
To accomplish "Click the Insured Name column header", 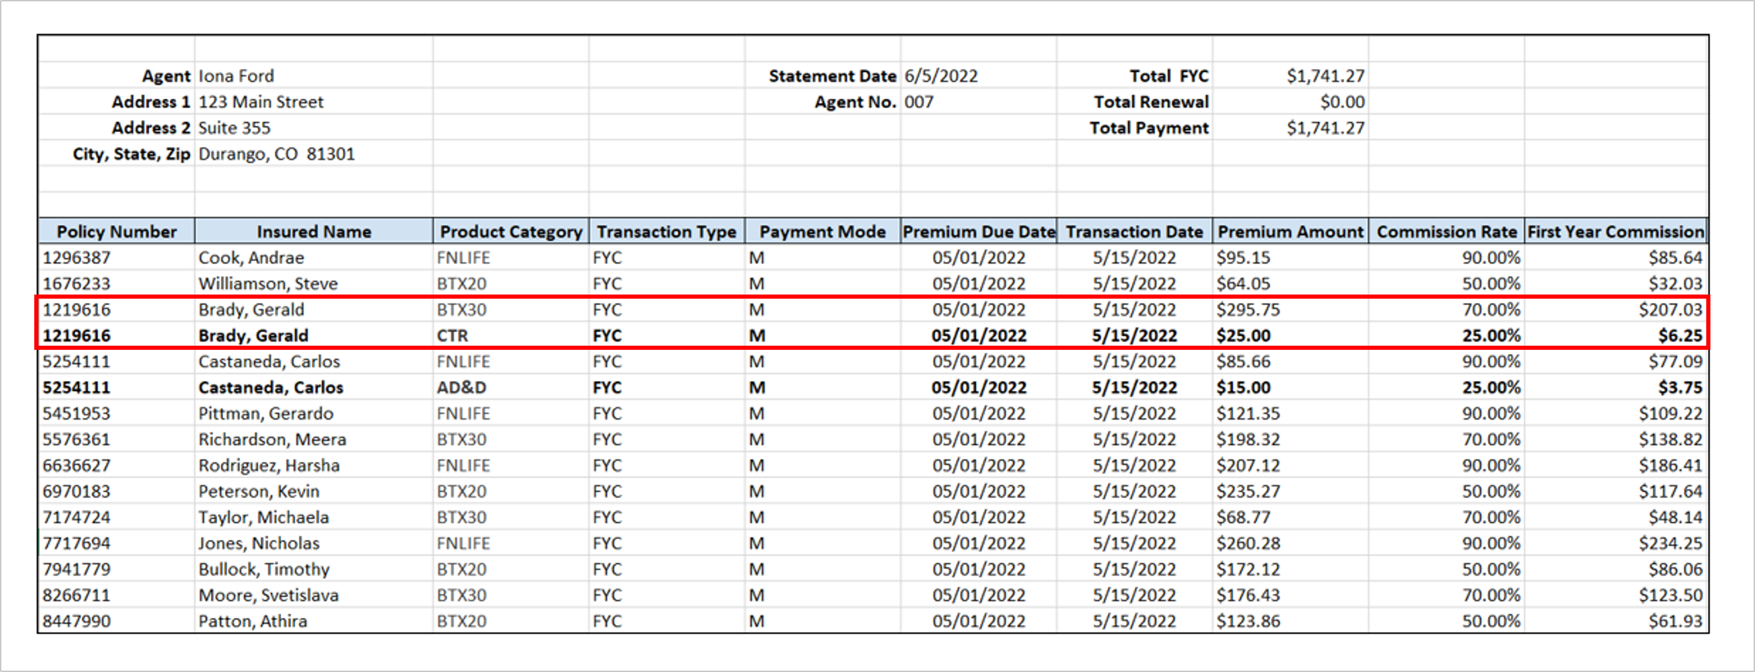I will pos(313,231).
